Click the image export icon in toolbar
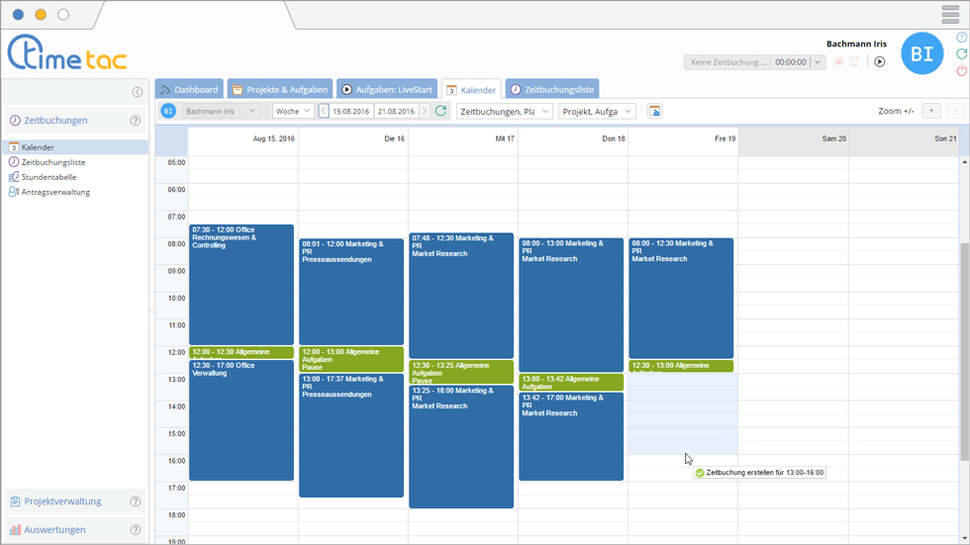 [x=654, y=111]
